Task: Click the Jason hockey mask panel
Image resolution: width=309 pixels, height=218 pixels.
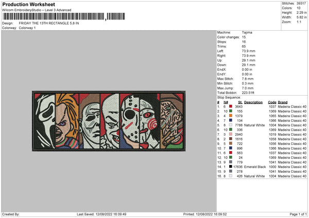Action: point(139,122)
